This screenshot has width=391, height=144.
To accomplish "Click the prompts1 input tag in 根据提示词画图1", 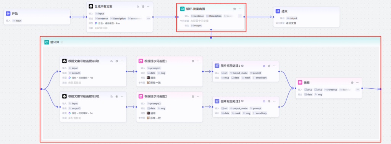I will tap(154, 68).
